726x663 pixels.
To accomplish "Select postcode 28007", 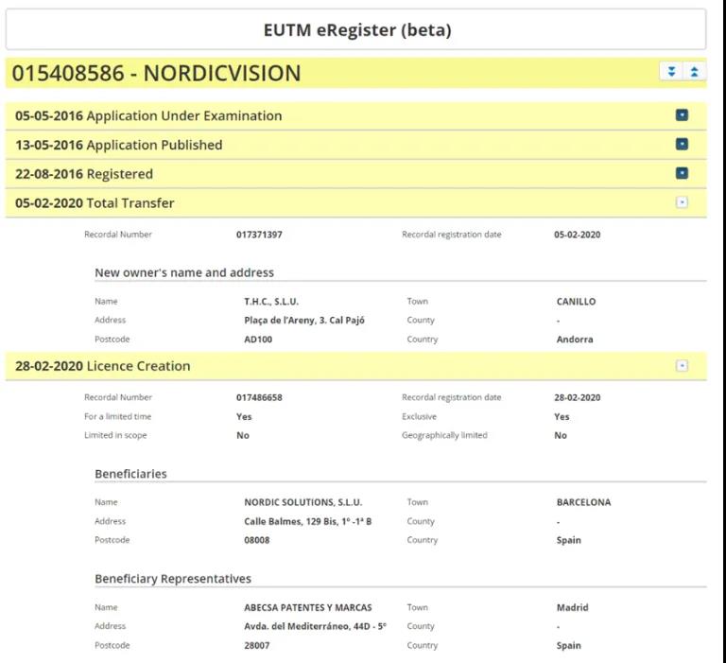I will click(256, 645).
